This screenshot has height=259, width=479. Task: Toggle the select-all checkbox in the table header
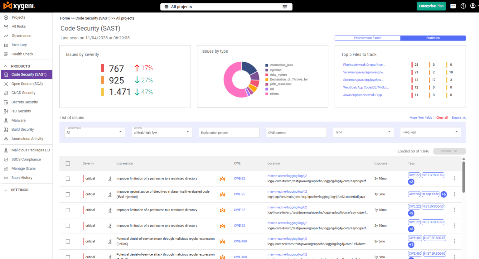(68, 163)
